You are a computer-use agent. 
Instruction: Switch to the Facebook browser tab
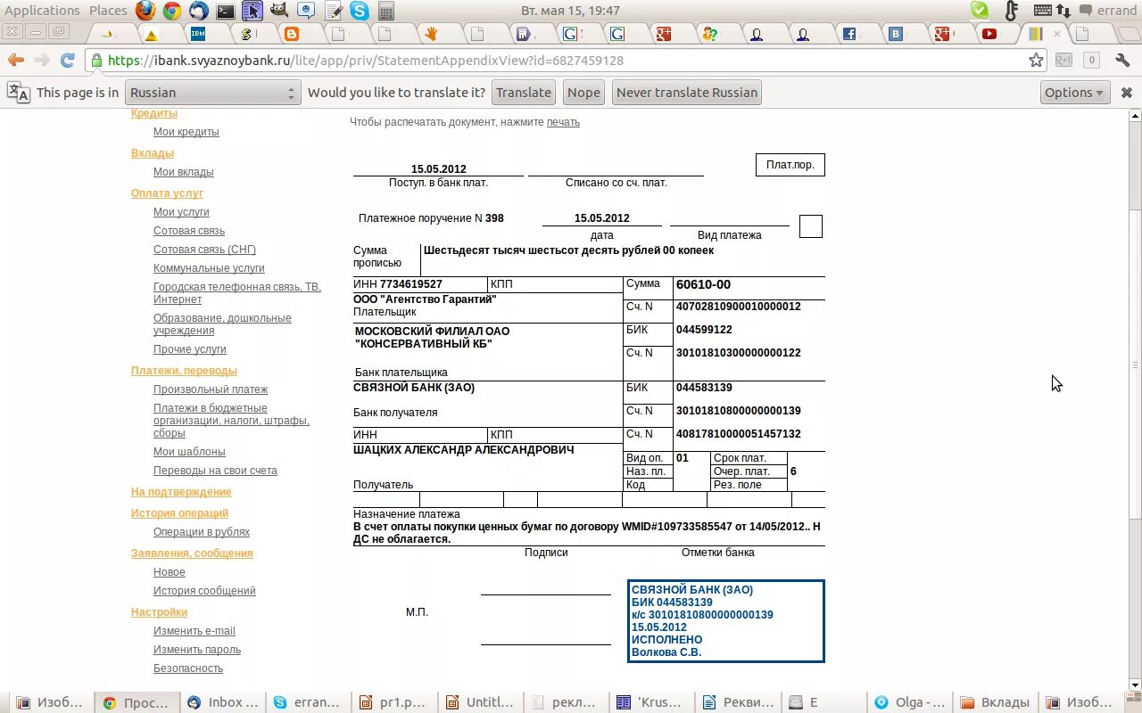pyautogui.click(x=849, y=34)
